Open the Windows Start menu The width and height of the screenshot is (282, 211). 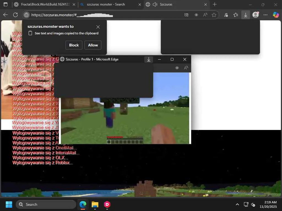9,204
